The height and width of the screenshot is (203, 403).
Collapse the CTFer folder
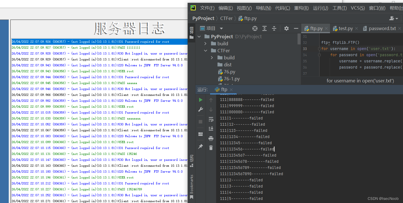click(206, 51)
